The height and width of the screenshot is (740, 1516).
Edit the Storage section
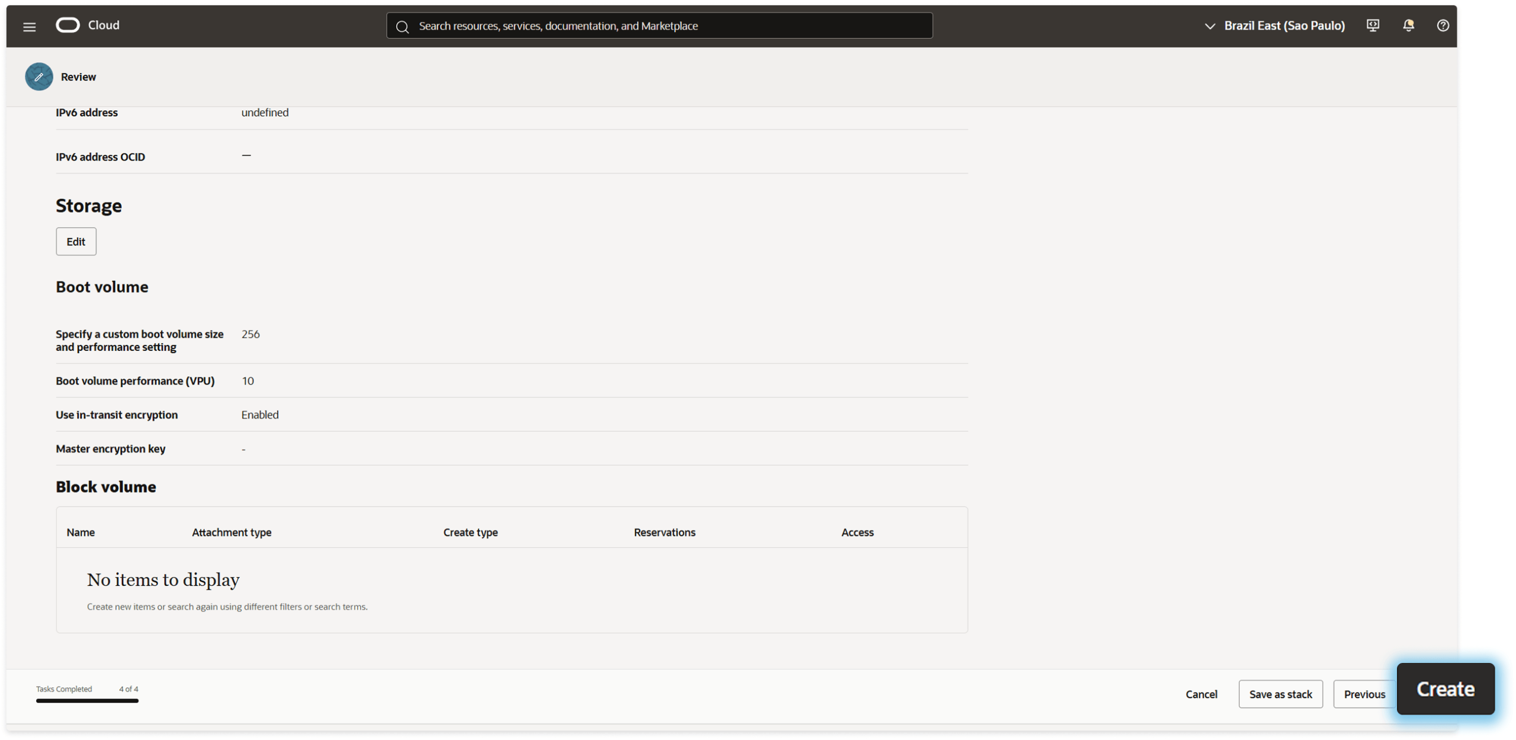(x=76, y=241)
